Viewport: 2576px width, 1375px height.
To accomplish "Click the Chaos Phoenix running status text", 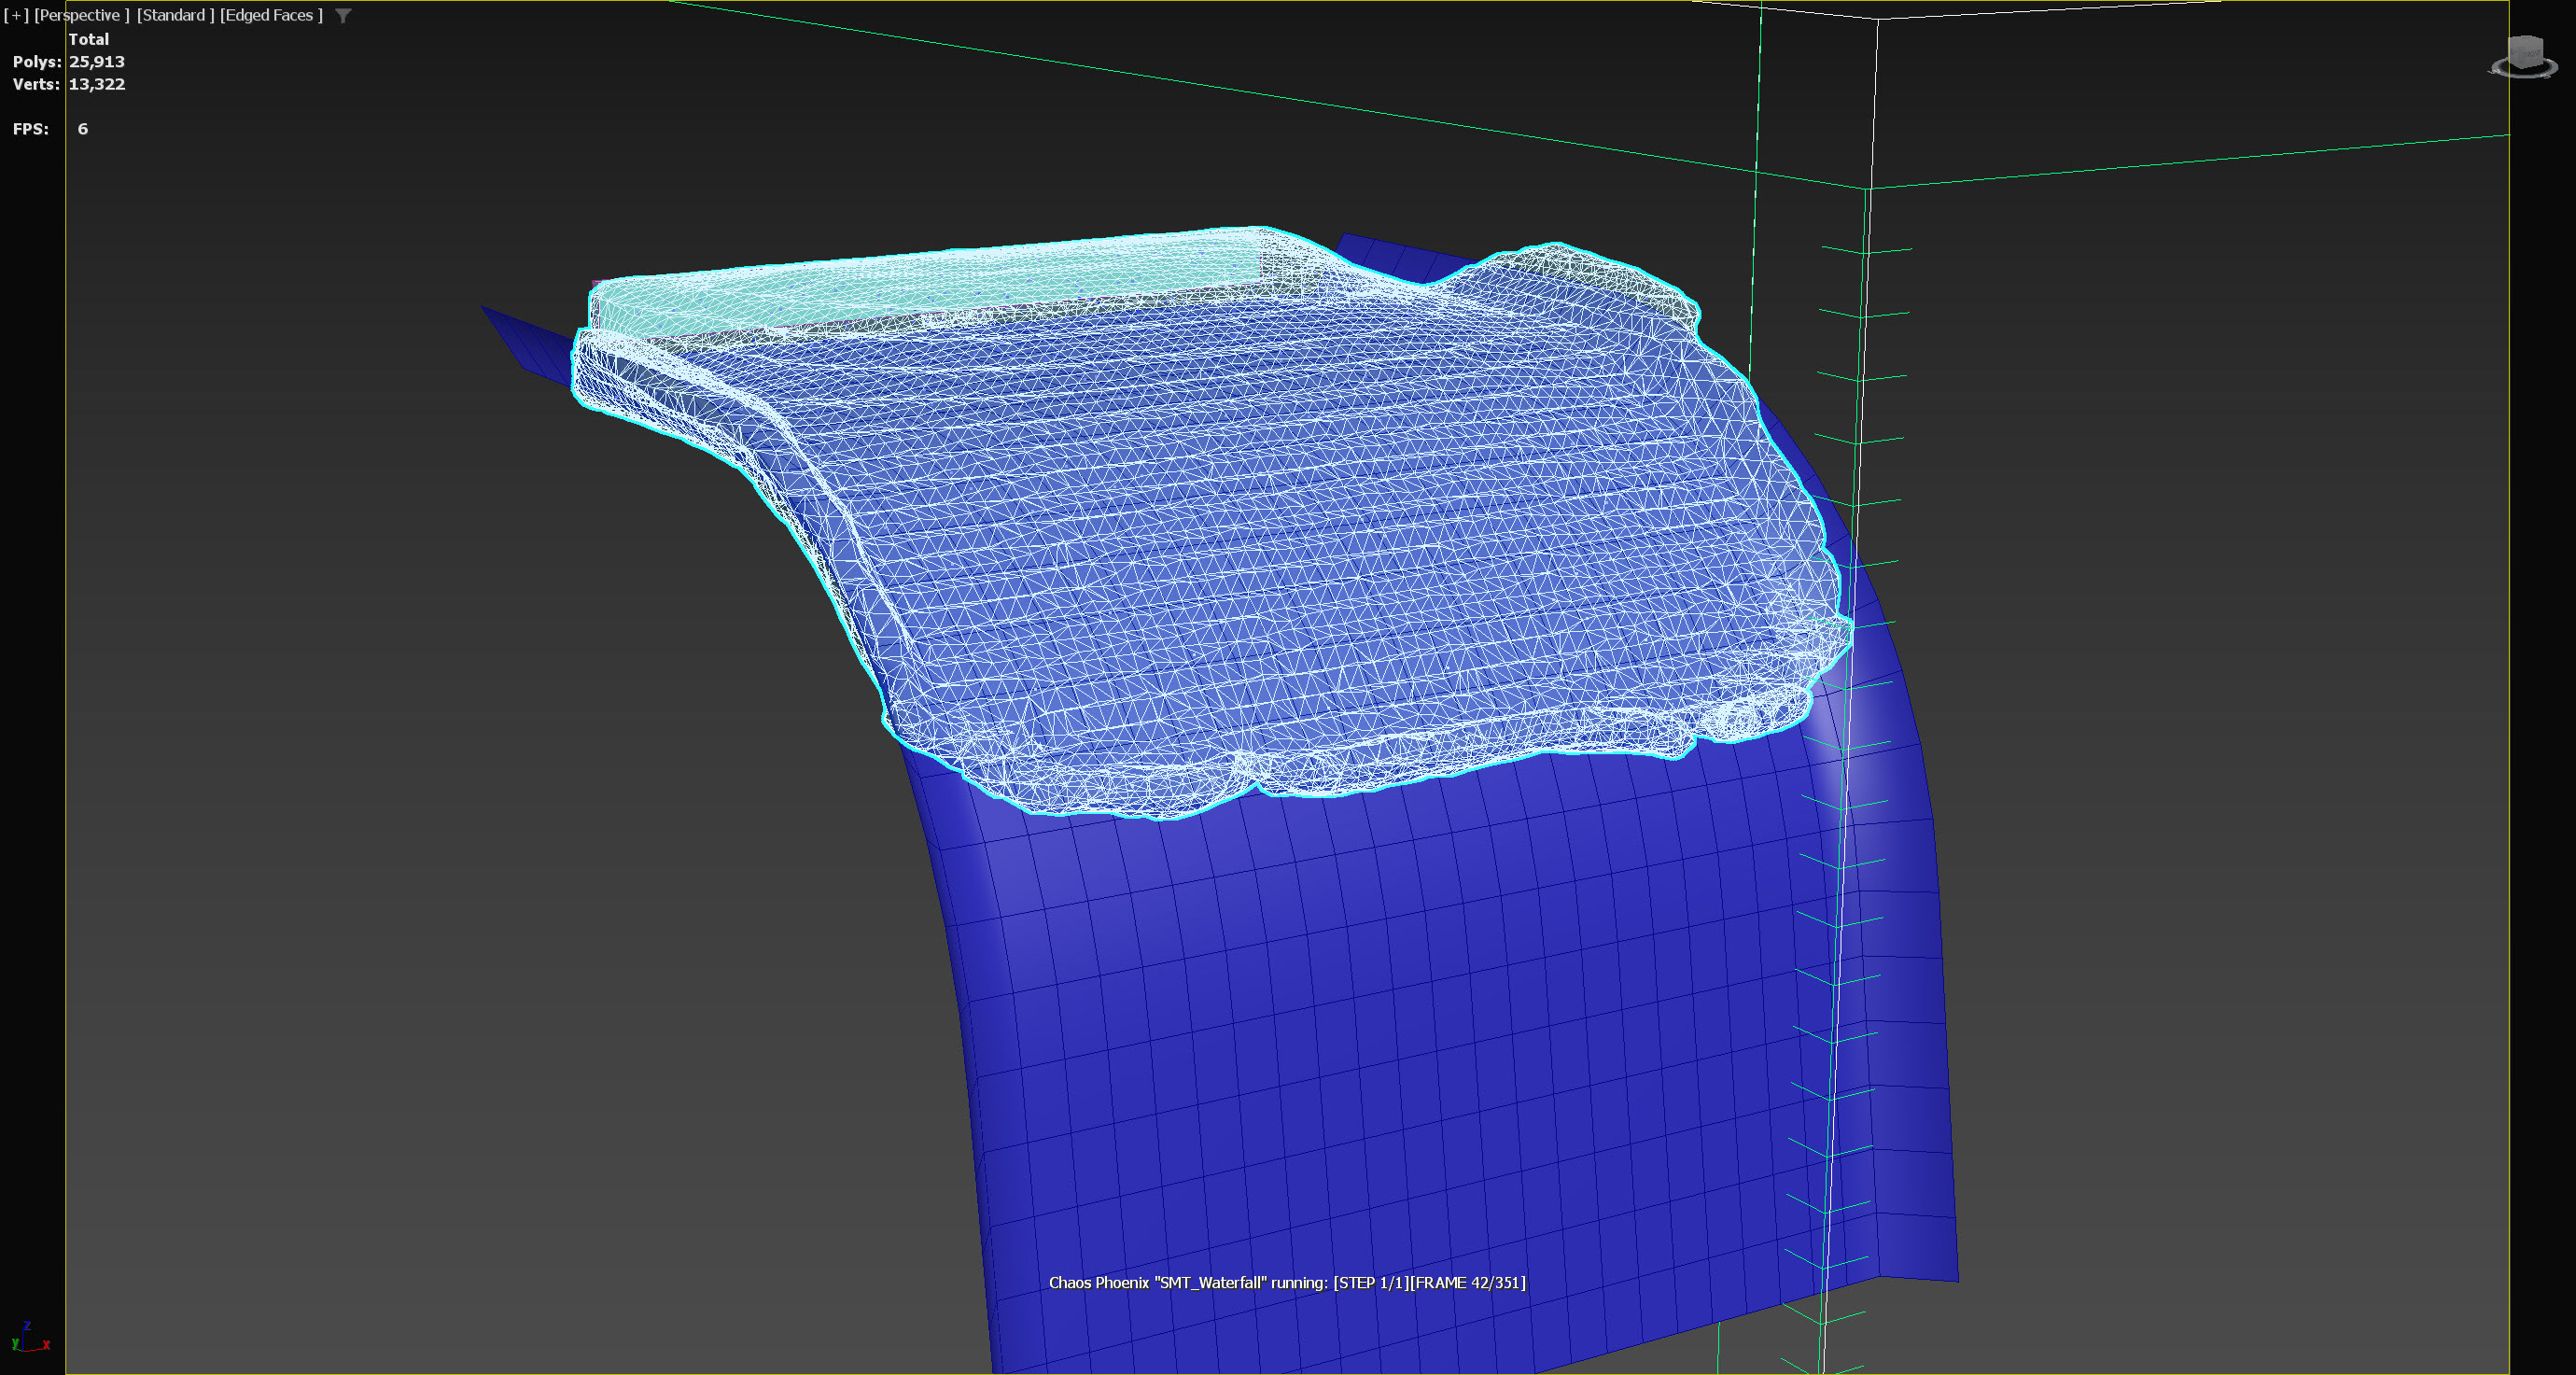I will coord(1287,1283).
